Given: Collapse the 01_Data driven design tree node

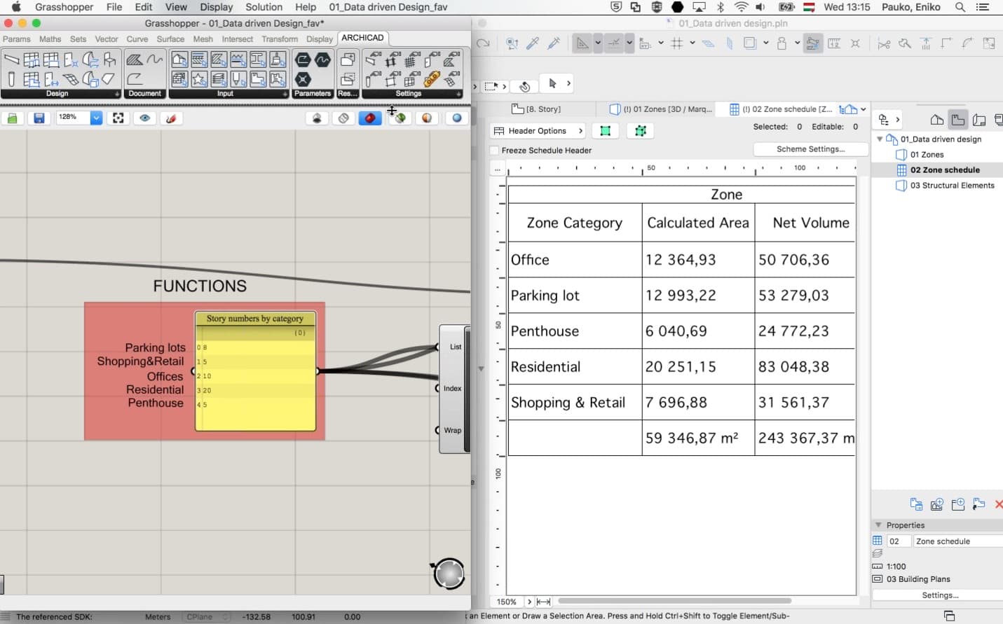Looking at the screenshot, I should pyautogui.click(x=880, y=139).
